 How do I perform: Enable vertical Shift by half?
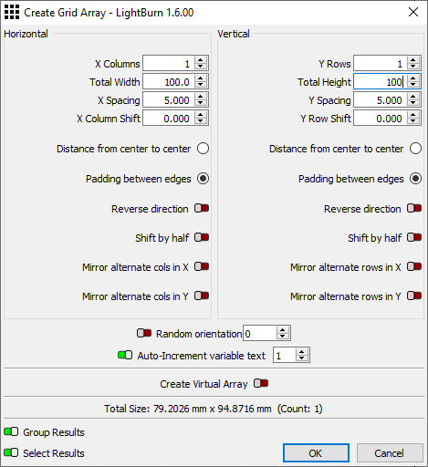(414, 237)
